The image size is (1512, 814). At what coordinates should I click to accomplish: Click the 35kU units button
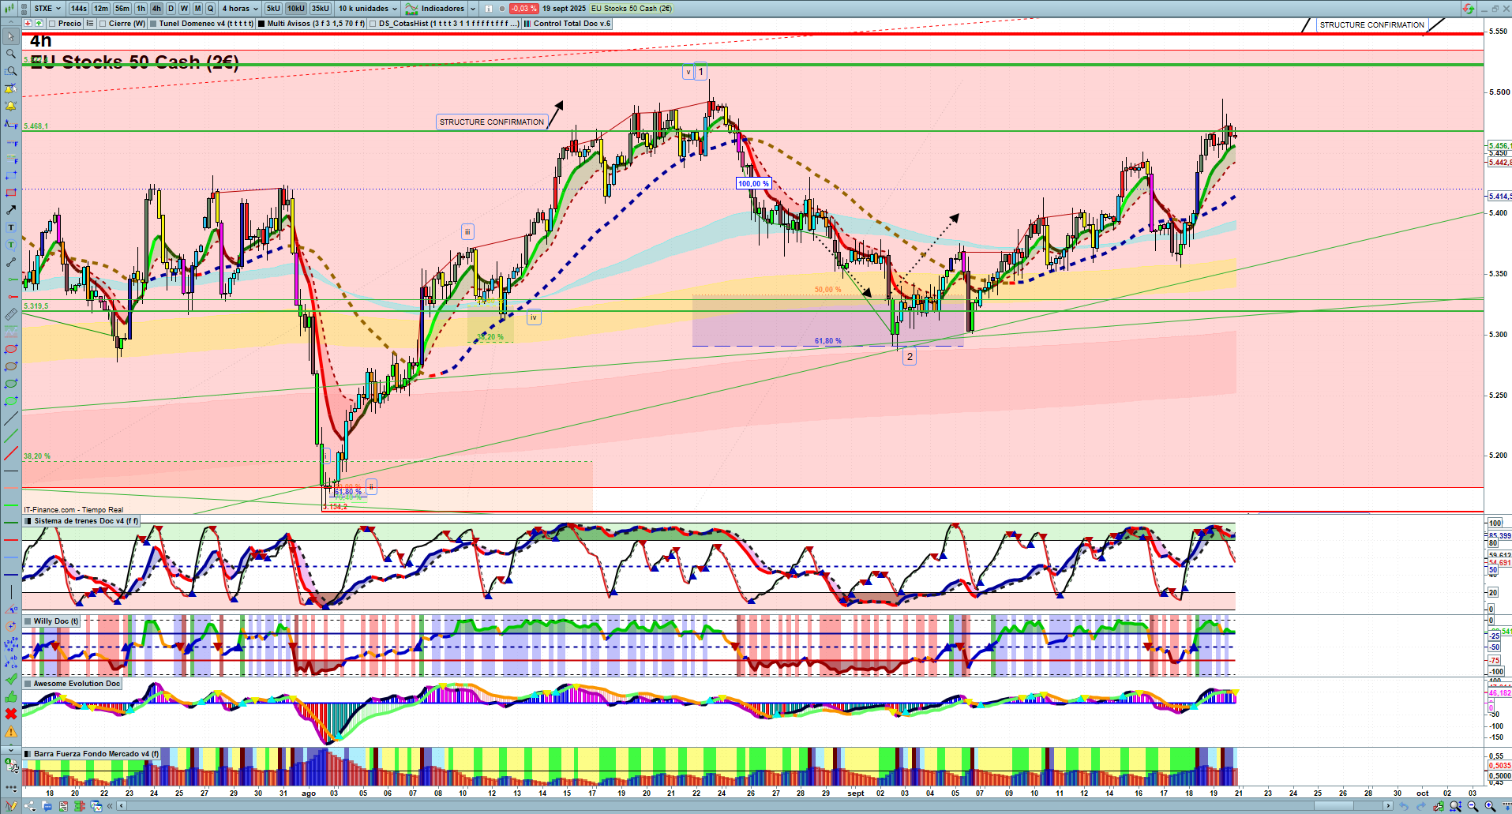(321, 9)
